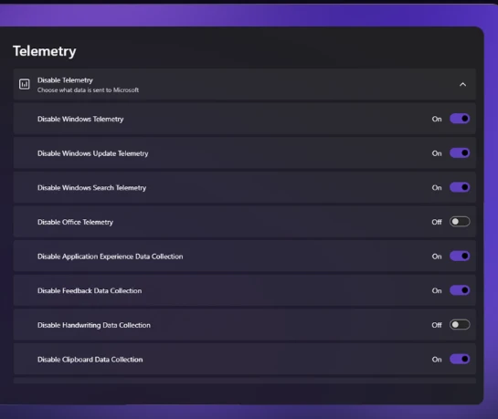Click the Disable Clipboard Data Collection label
498x419 pixels.
tap(90, 360)
